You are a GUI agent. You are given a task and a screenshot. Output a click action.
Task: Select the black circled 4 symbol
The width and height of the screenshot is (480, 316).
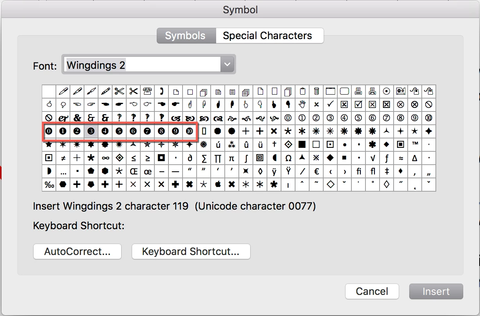105,131
